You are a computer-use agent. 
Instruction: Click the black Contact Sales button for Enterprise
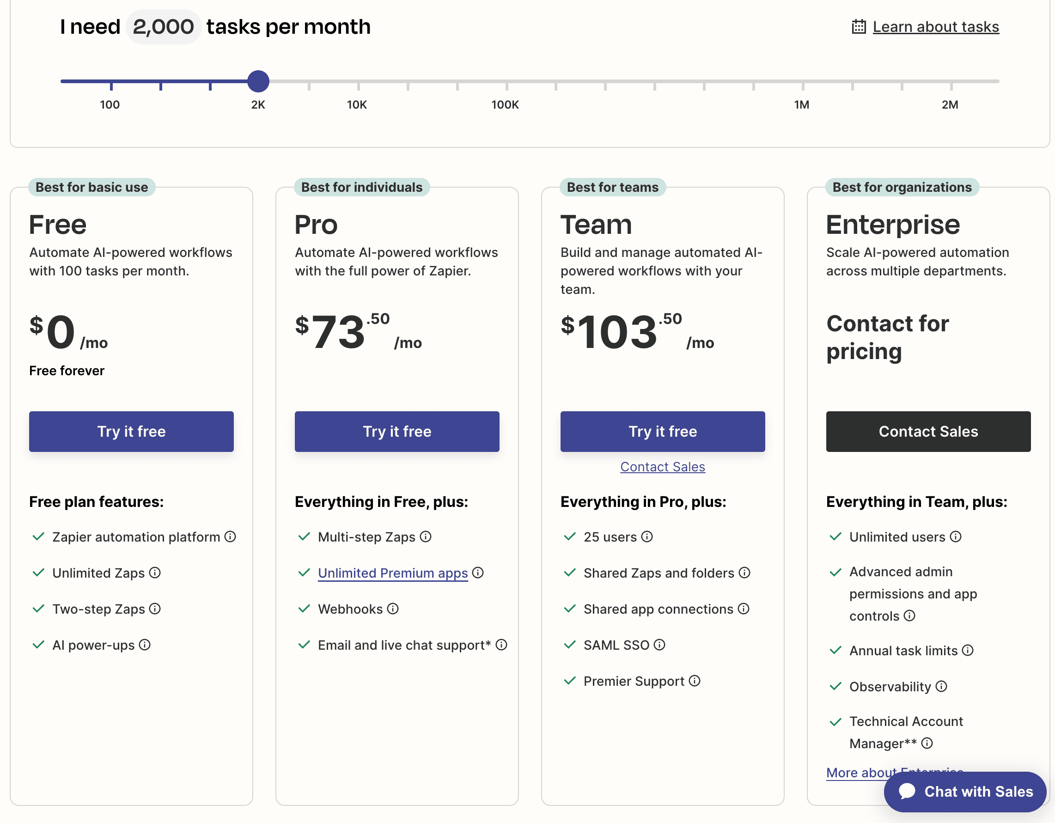(x=928, y=431)
